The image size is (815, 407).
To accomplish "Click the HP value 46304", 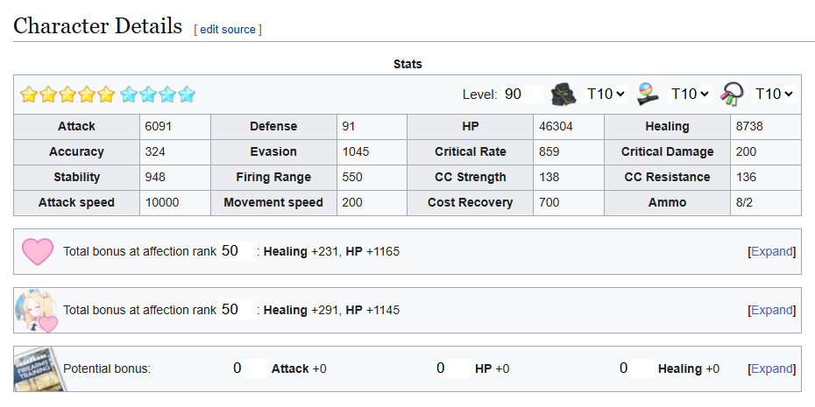I will (556, 127).
